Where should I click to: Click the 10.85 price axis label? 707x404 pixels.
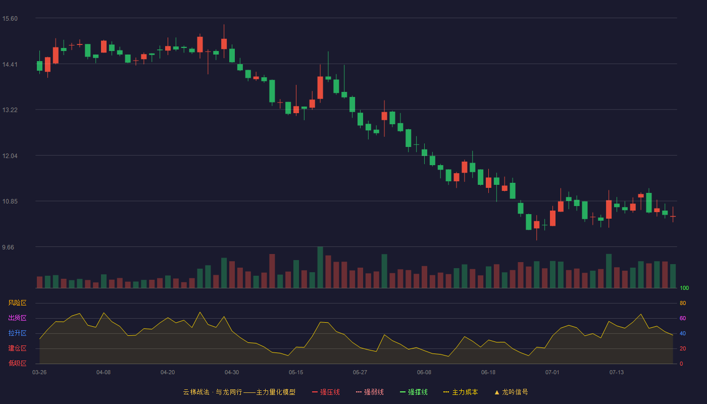point(10,201)
